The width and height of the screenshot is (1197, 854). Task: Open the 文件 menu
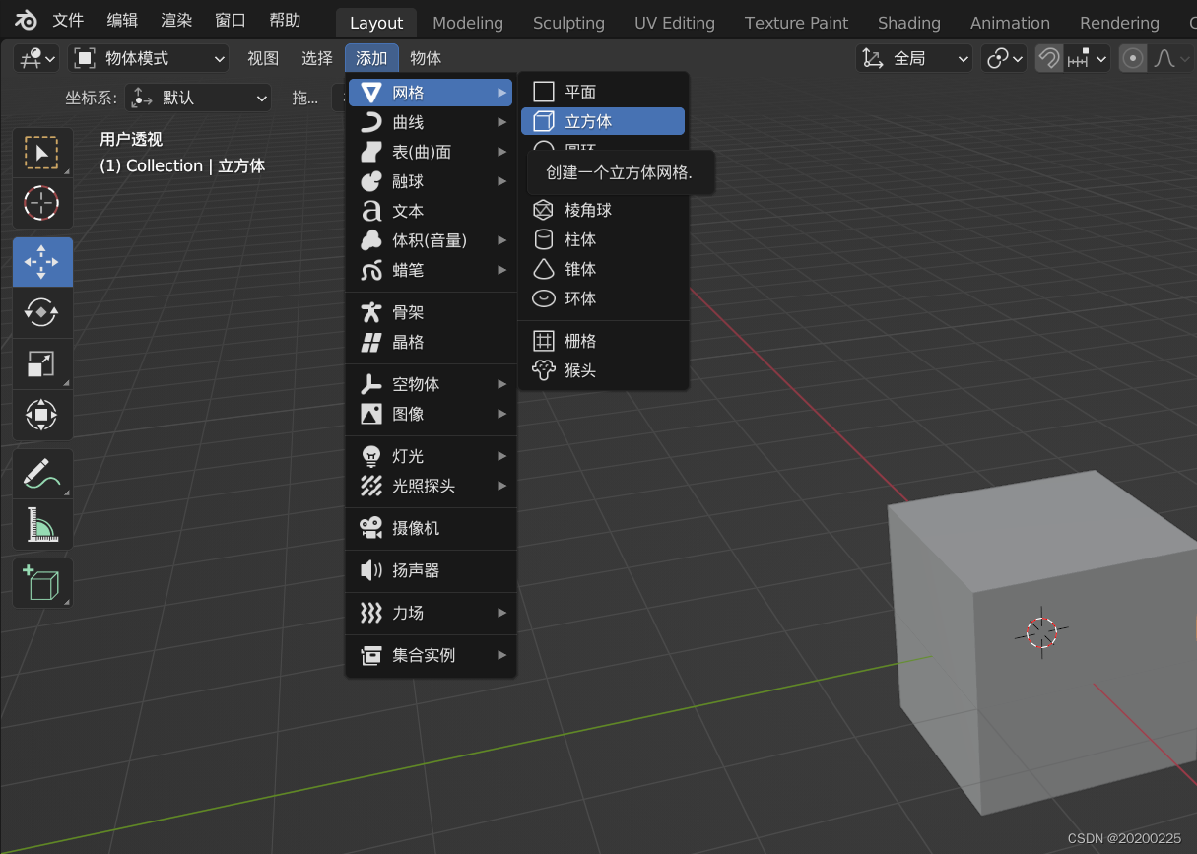[68, 20]
